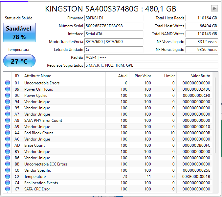Click the Pior Valor column header
The width and height of the screenshot is (222, 197).
coord(141,76)
